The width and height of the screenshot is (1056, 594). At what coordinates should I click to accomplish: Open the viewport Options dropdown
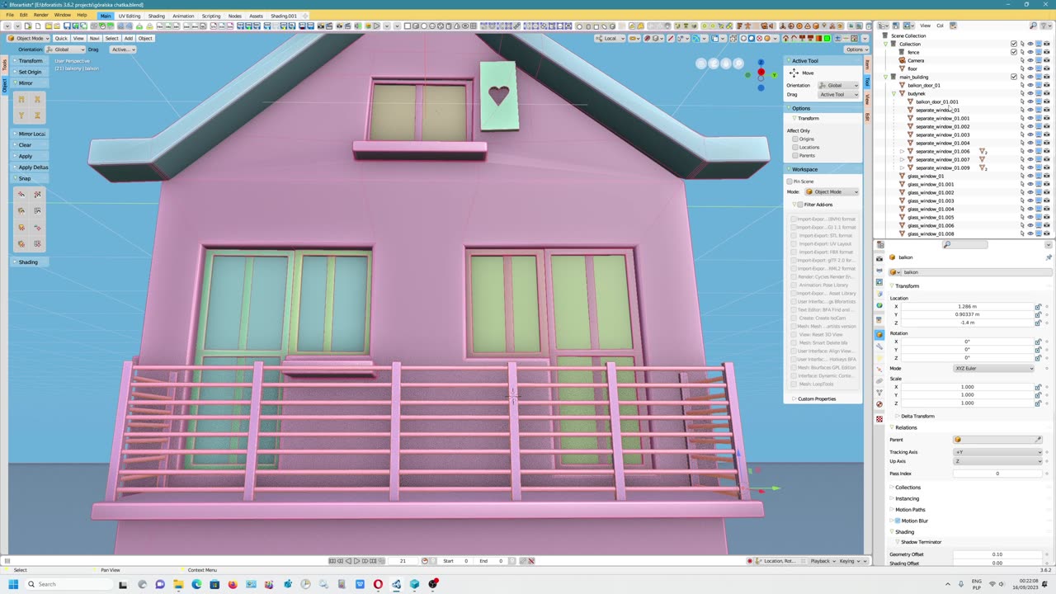coord(856,49)
